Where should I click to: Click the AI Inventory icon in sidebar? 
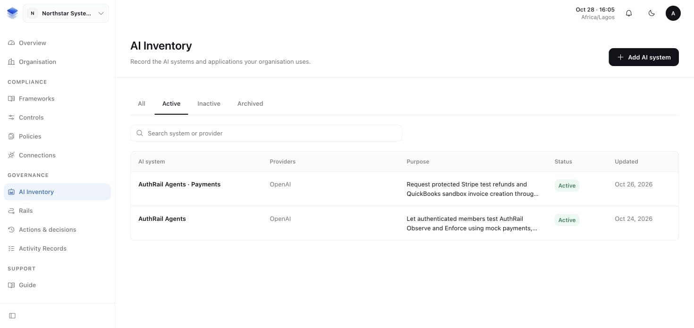pyautogui.click(x=11, y=192)
